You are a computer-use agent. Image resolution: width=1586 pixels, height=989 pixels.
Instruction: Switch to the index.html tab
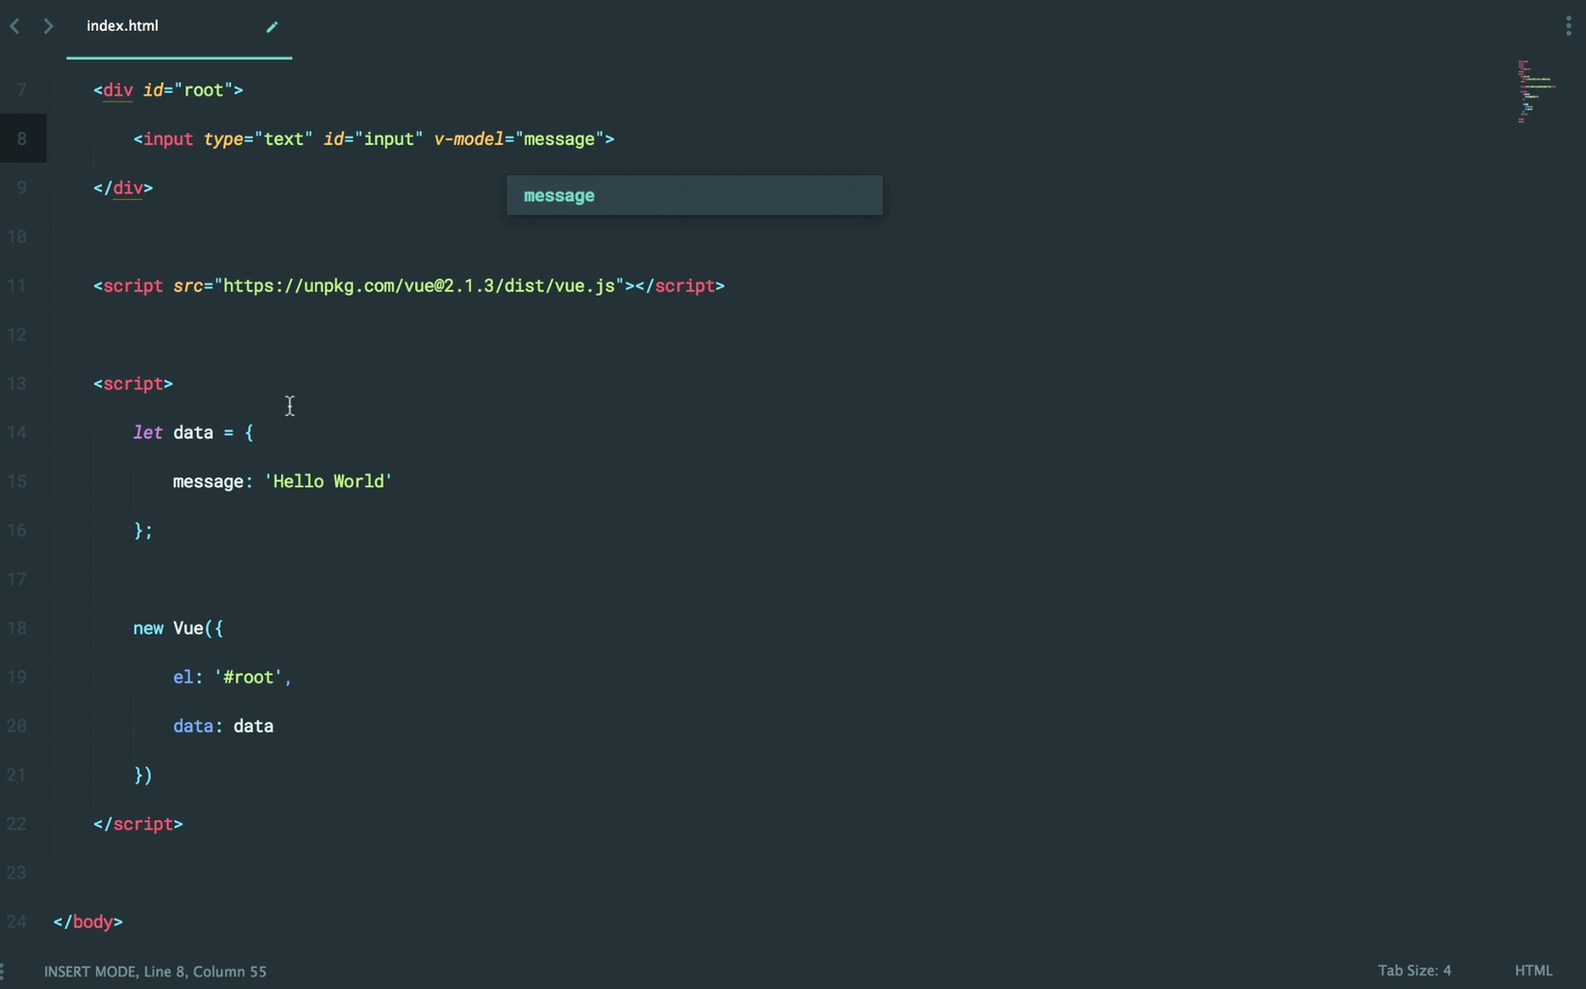(x=123, y=26)
